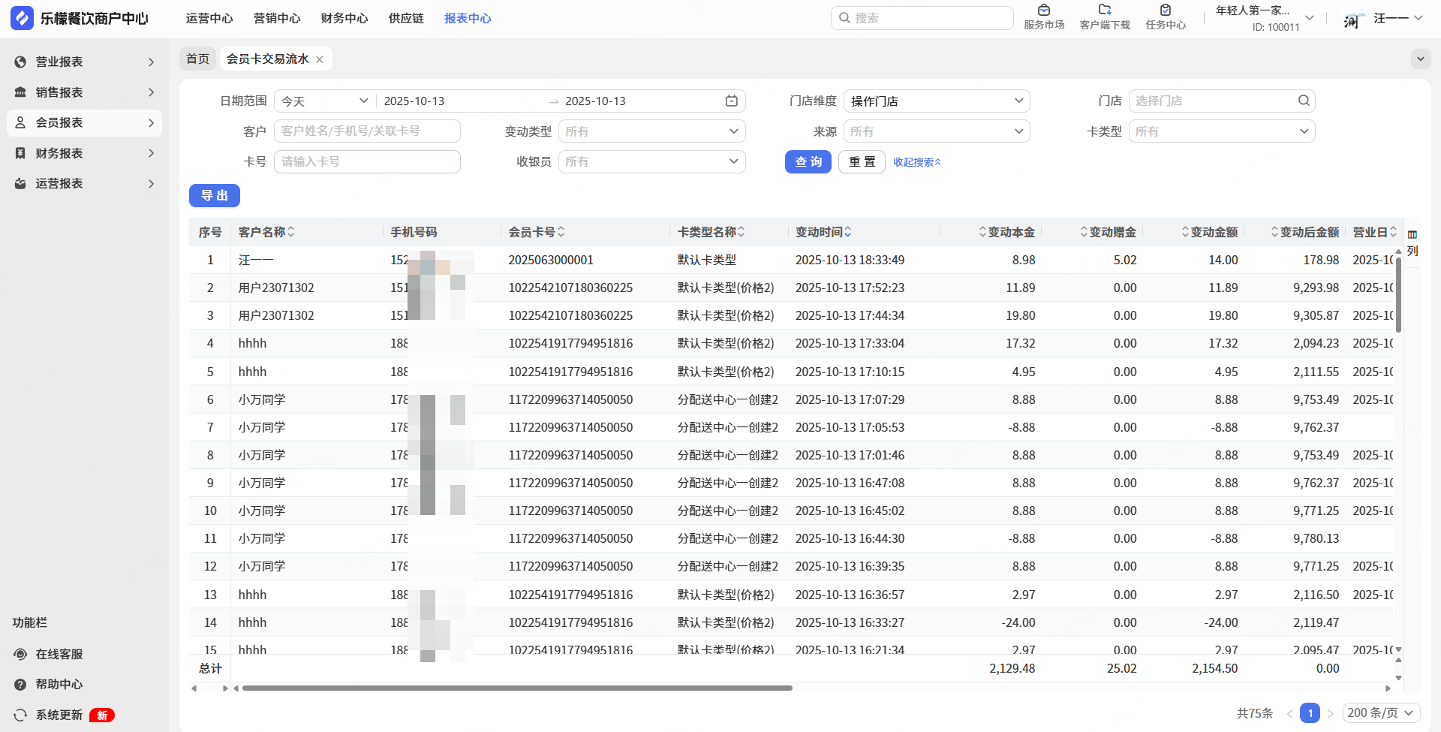
Task: Click the 客户端下载 download icon
Action: tap(1104, 11)
